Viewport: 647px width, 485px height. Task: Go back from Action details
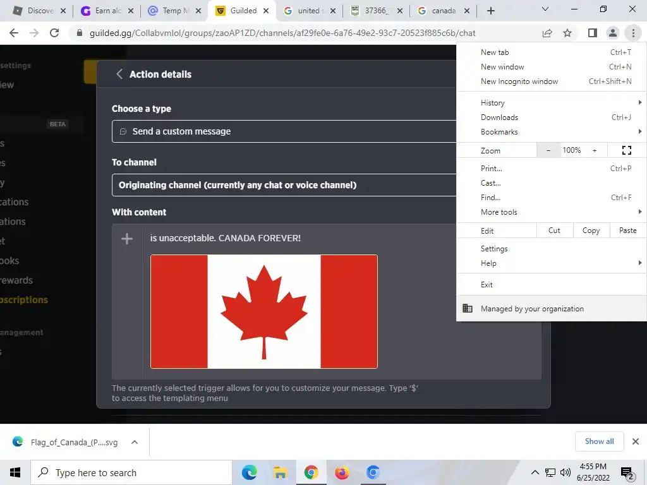tap(119, 75)
